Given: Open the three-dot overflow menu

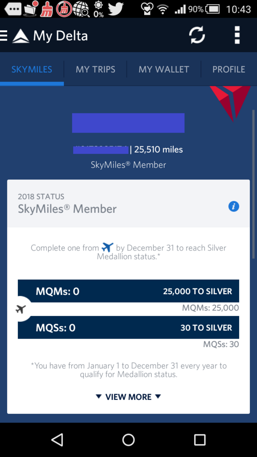Looking at the screenshot, I should 237,35.
